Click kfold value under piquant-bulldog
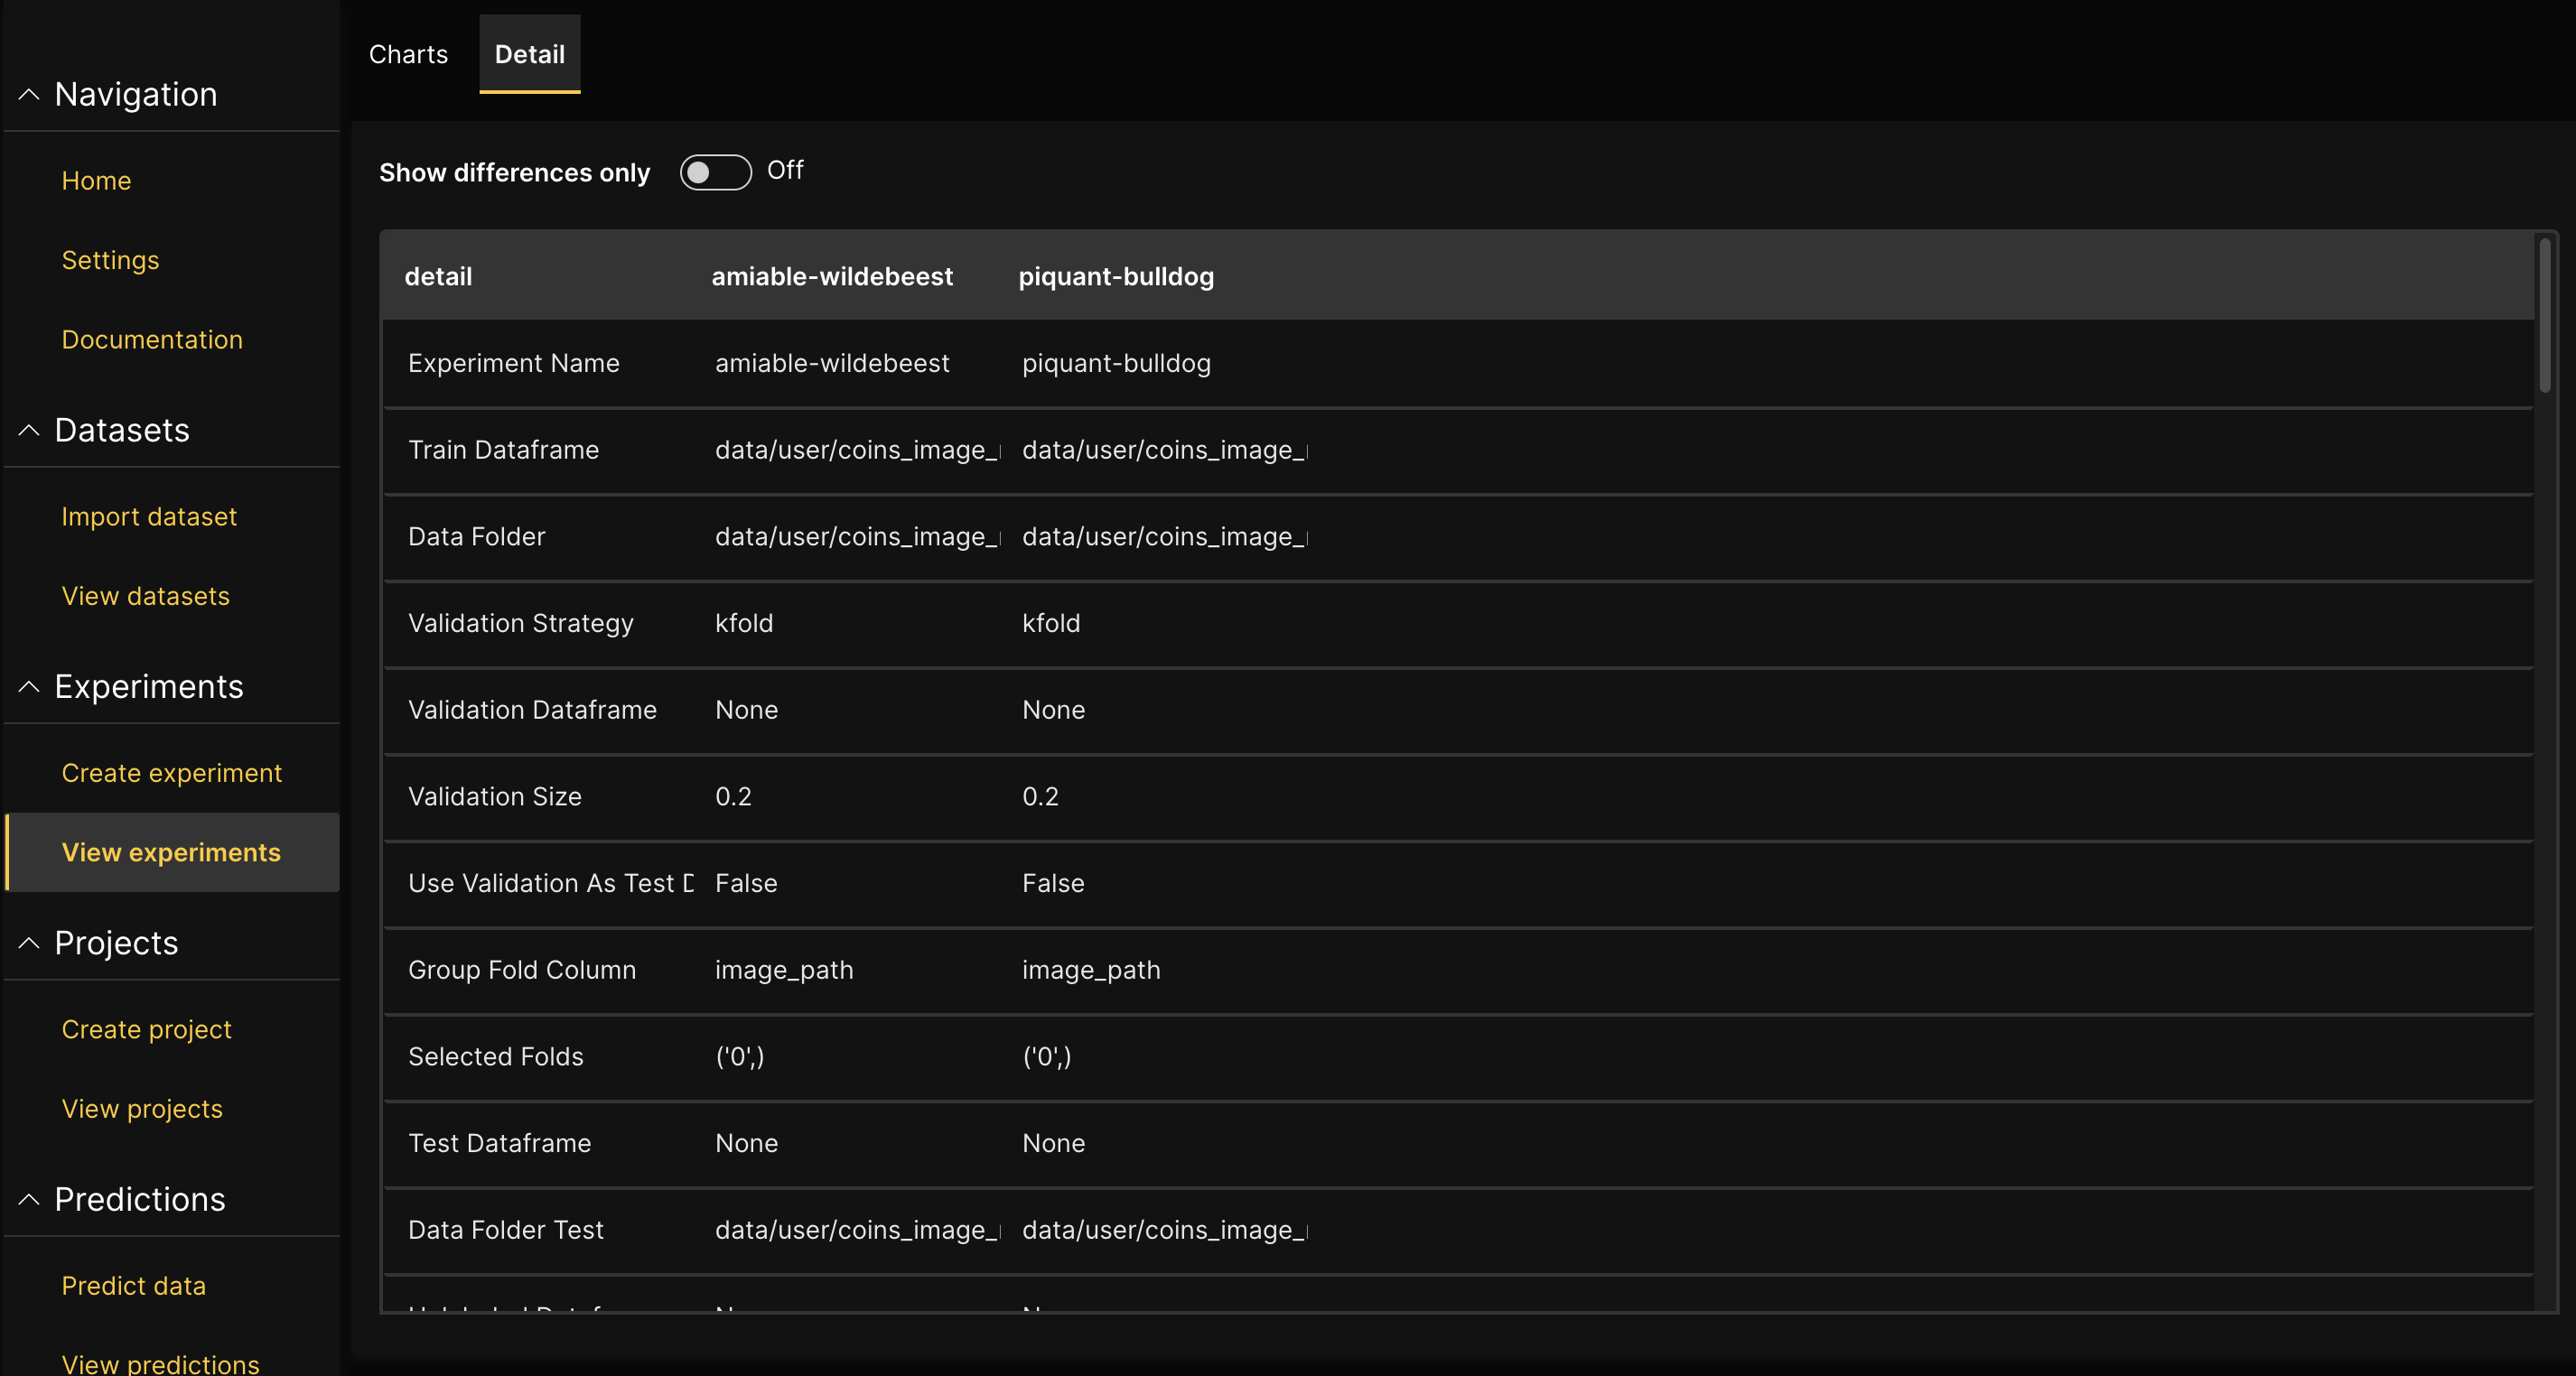This screenshot has width=2576, height=1376. [x=1051, y=624]
